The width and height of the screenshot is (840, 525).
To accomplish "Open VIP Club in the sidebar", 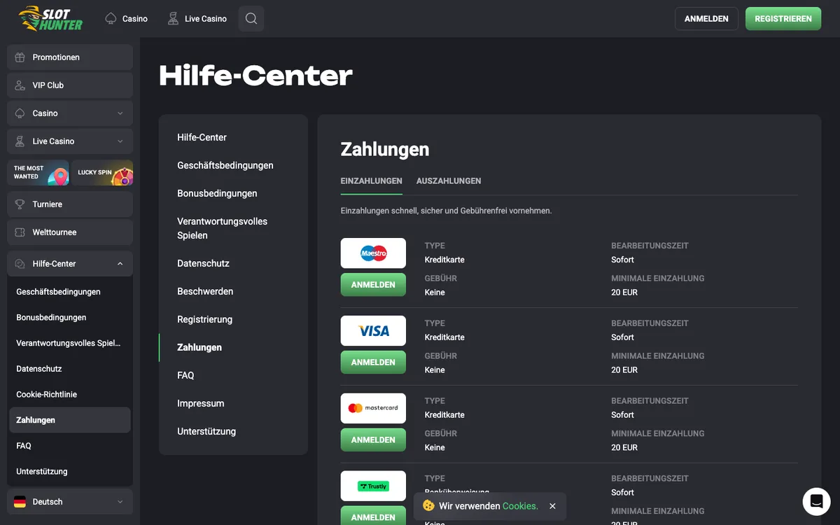I will tap(70, 85).
